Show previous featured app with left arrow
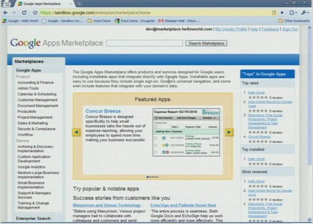This screenshot has height=224, width=313. [76, 132]
